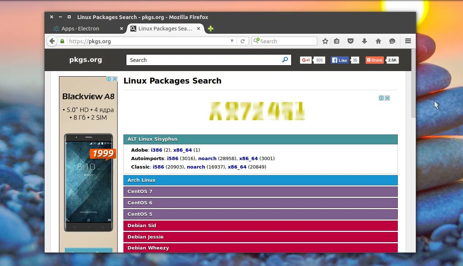Focus the Firefox Search box
The width and height of the screenshot is (463, 266).
284,41
